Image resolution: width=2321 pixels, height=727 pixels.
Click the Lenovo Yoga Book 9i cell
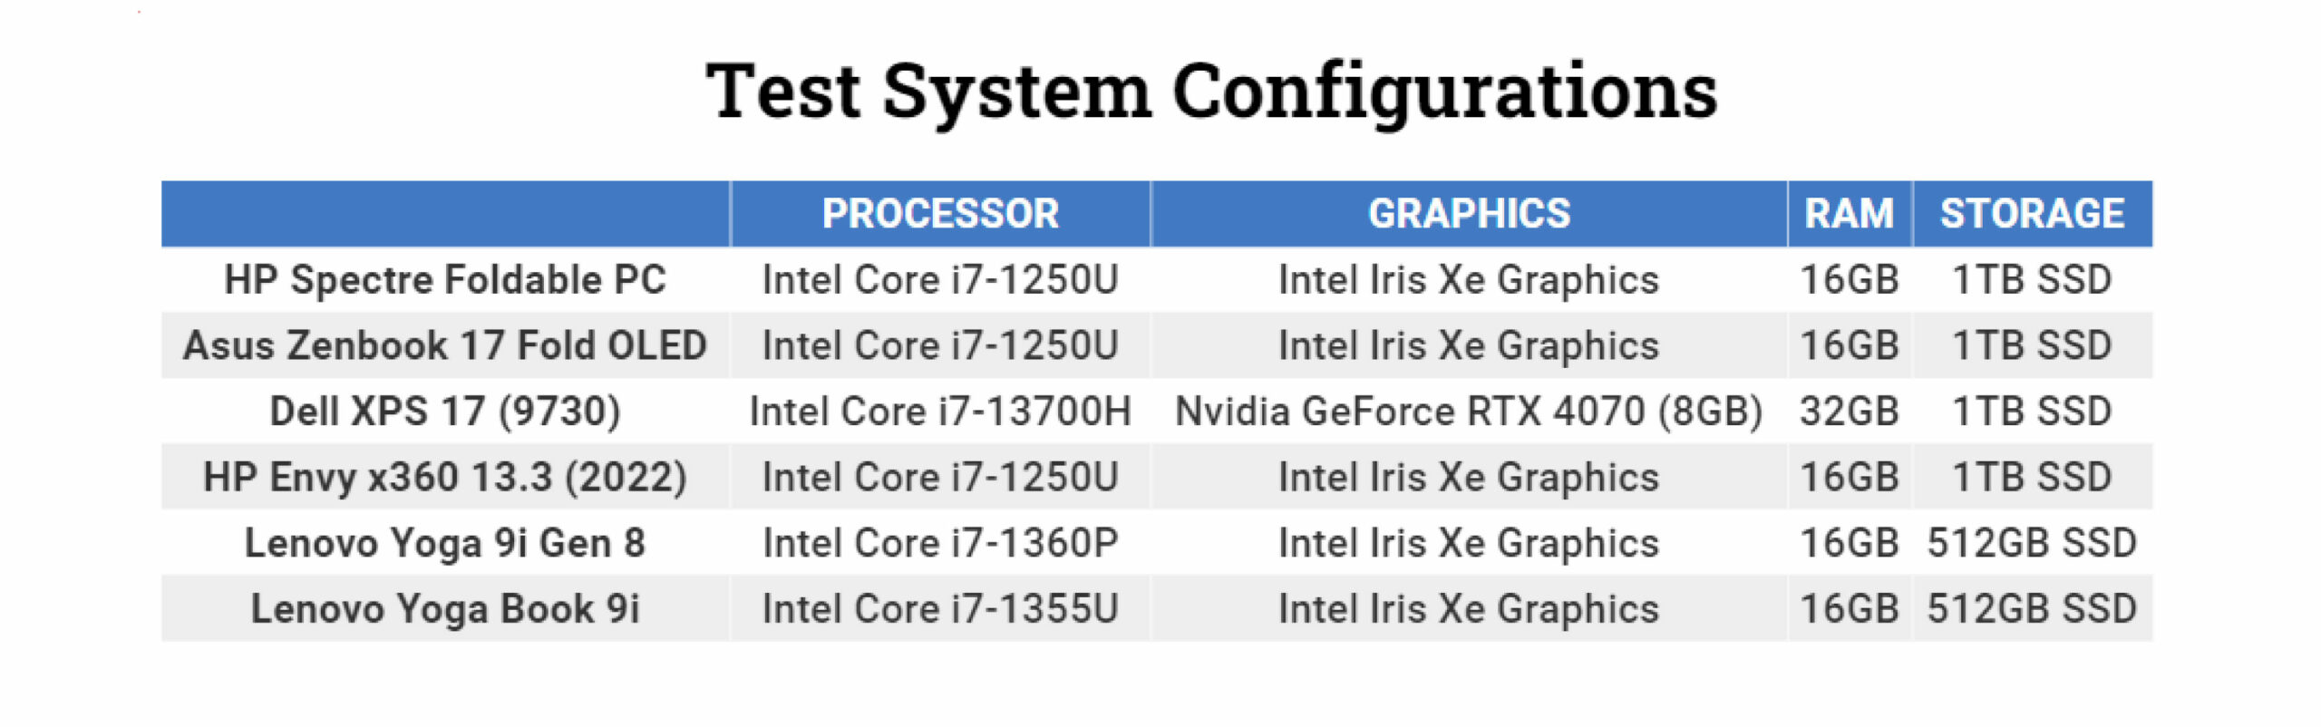click(x=445, y=609)
